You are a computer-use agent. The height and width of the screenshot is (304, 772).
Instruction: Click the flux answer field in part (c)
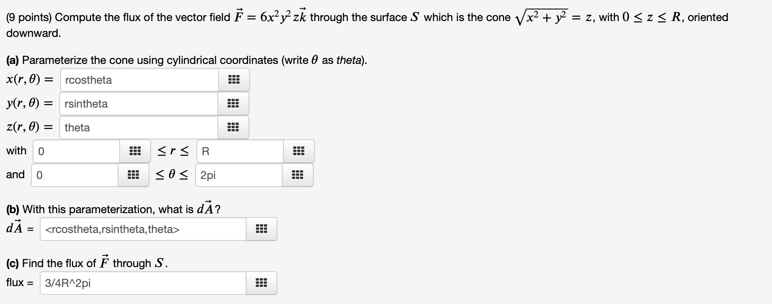[x=142, y=283]
